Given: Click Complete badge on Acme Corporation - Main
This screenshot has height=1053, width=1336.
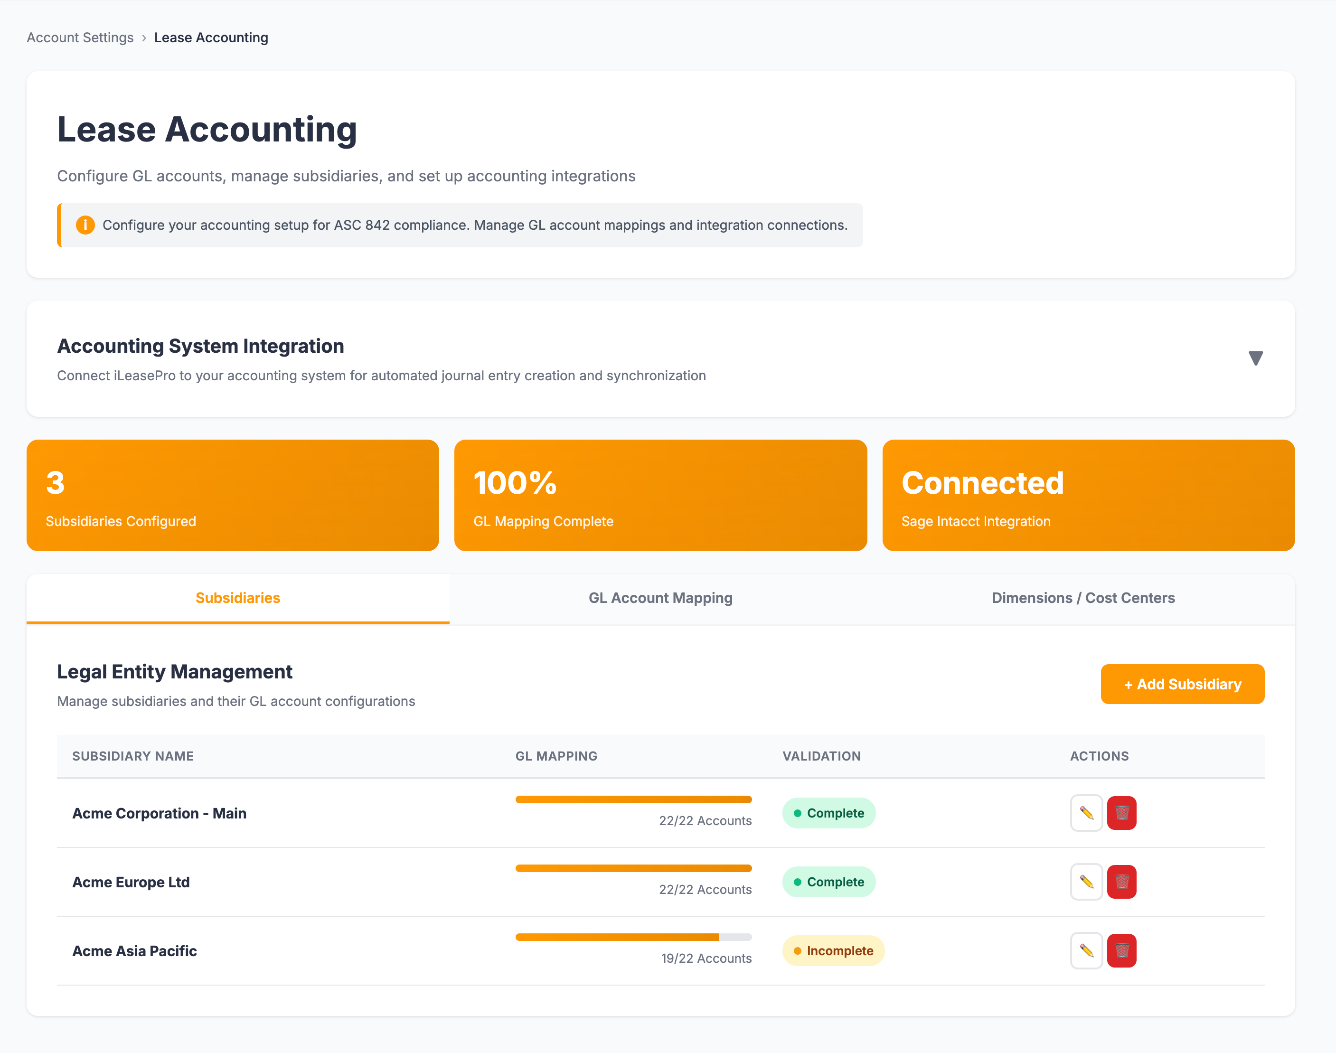Looking at the screenshot, I should [x=828, y=813].
